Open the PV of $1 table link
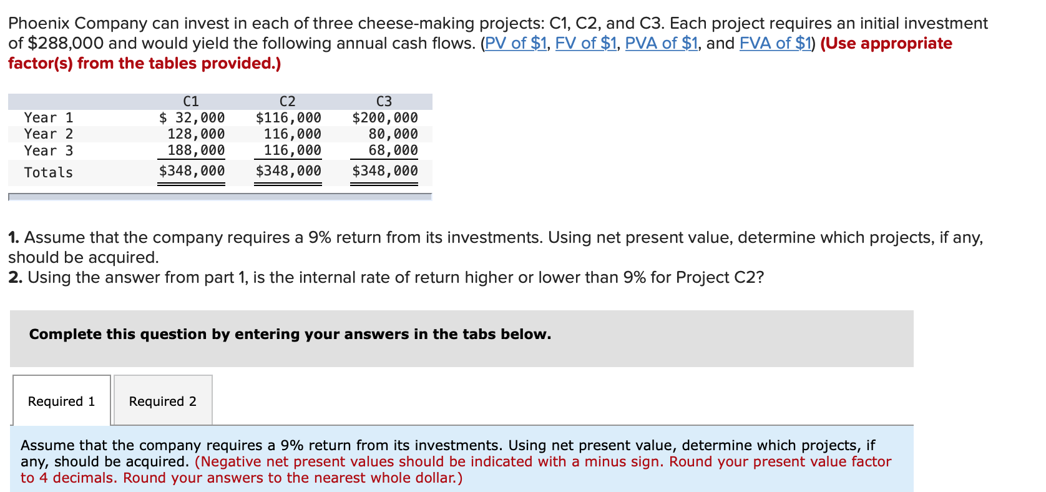This screenshot has height=492, width=1046. click(516, 43)
